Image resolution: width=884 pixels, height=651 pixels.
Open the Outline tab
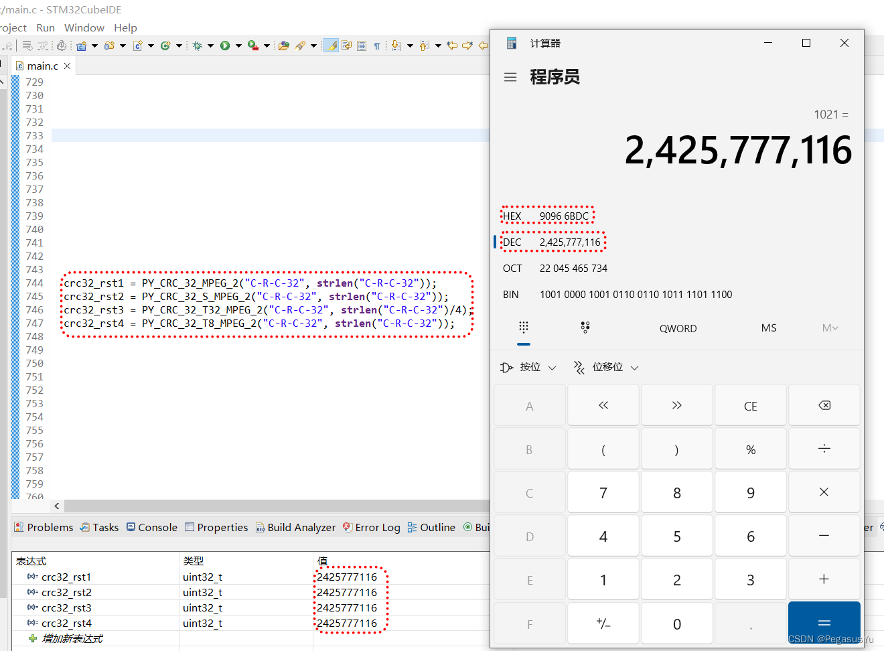431,527
